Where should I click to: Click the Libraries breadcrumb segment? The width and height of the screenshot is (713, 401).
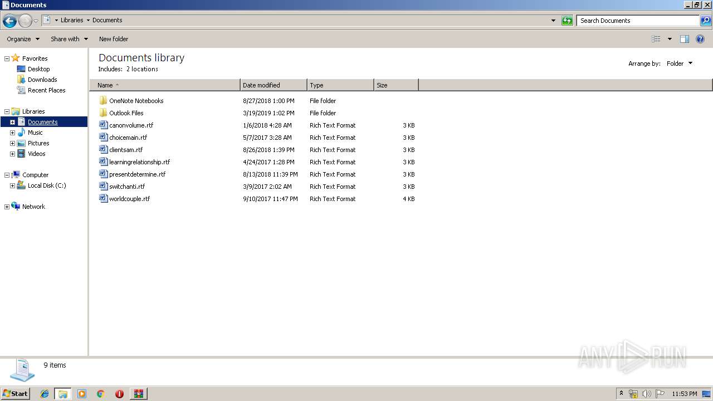coord(72,20)
